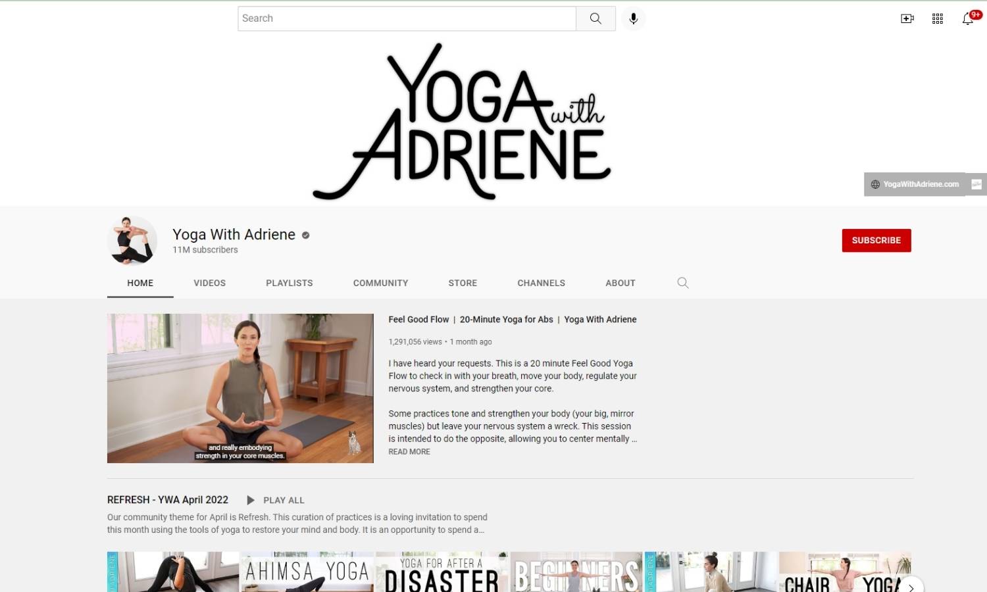Open the YOGA FOR AFTER A DISASTER thumbnail
This screenshot has width=987, height=592.
pyautogui.click(x=442, y=572)
